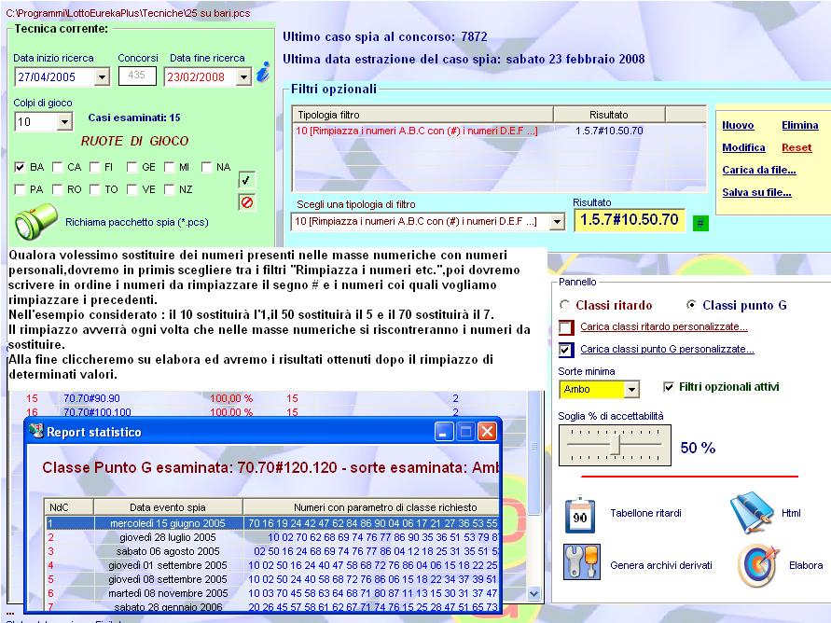The width and height of the screenshot is (831, 623).
Task: Minimize the Report statistico window
Action: (x=444, y=432)
